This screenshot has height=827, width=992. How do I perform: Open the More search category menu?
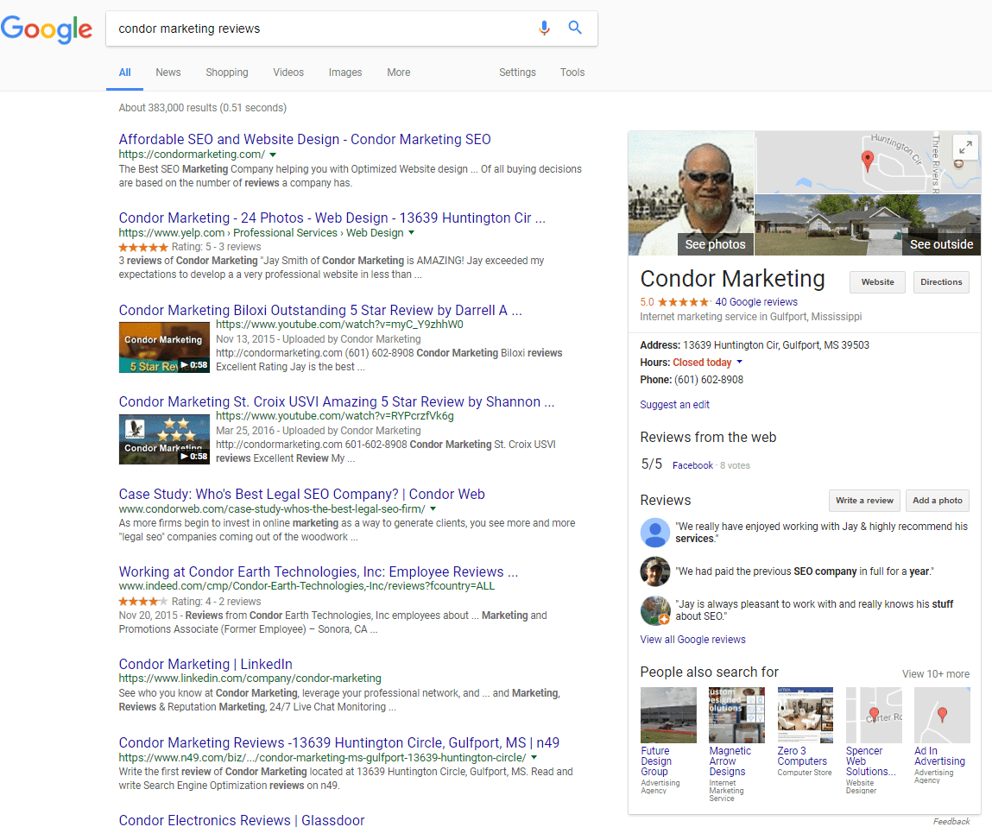(x=399, y=73)
